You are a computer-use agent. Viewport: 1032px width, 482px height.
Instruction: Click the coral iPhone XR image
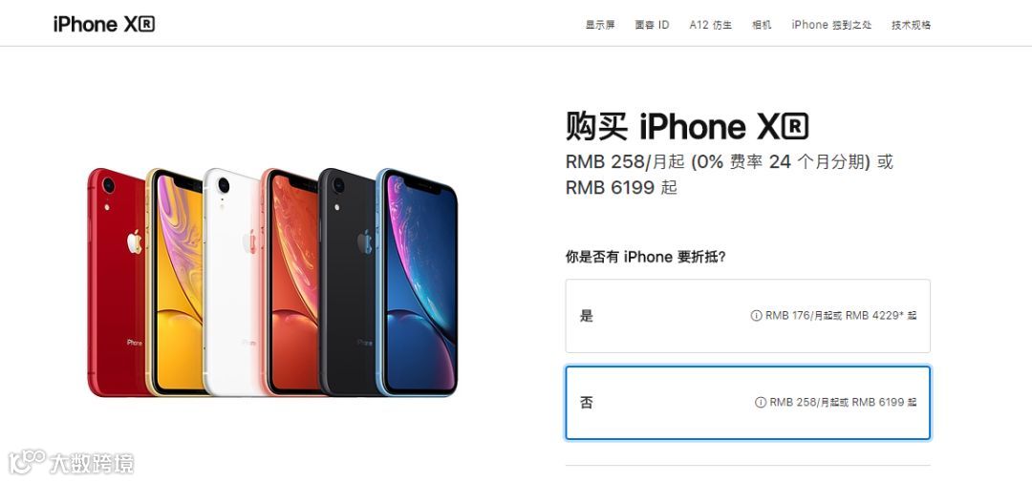click(x=290, y=283)
